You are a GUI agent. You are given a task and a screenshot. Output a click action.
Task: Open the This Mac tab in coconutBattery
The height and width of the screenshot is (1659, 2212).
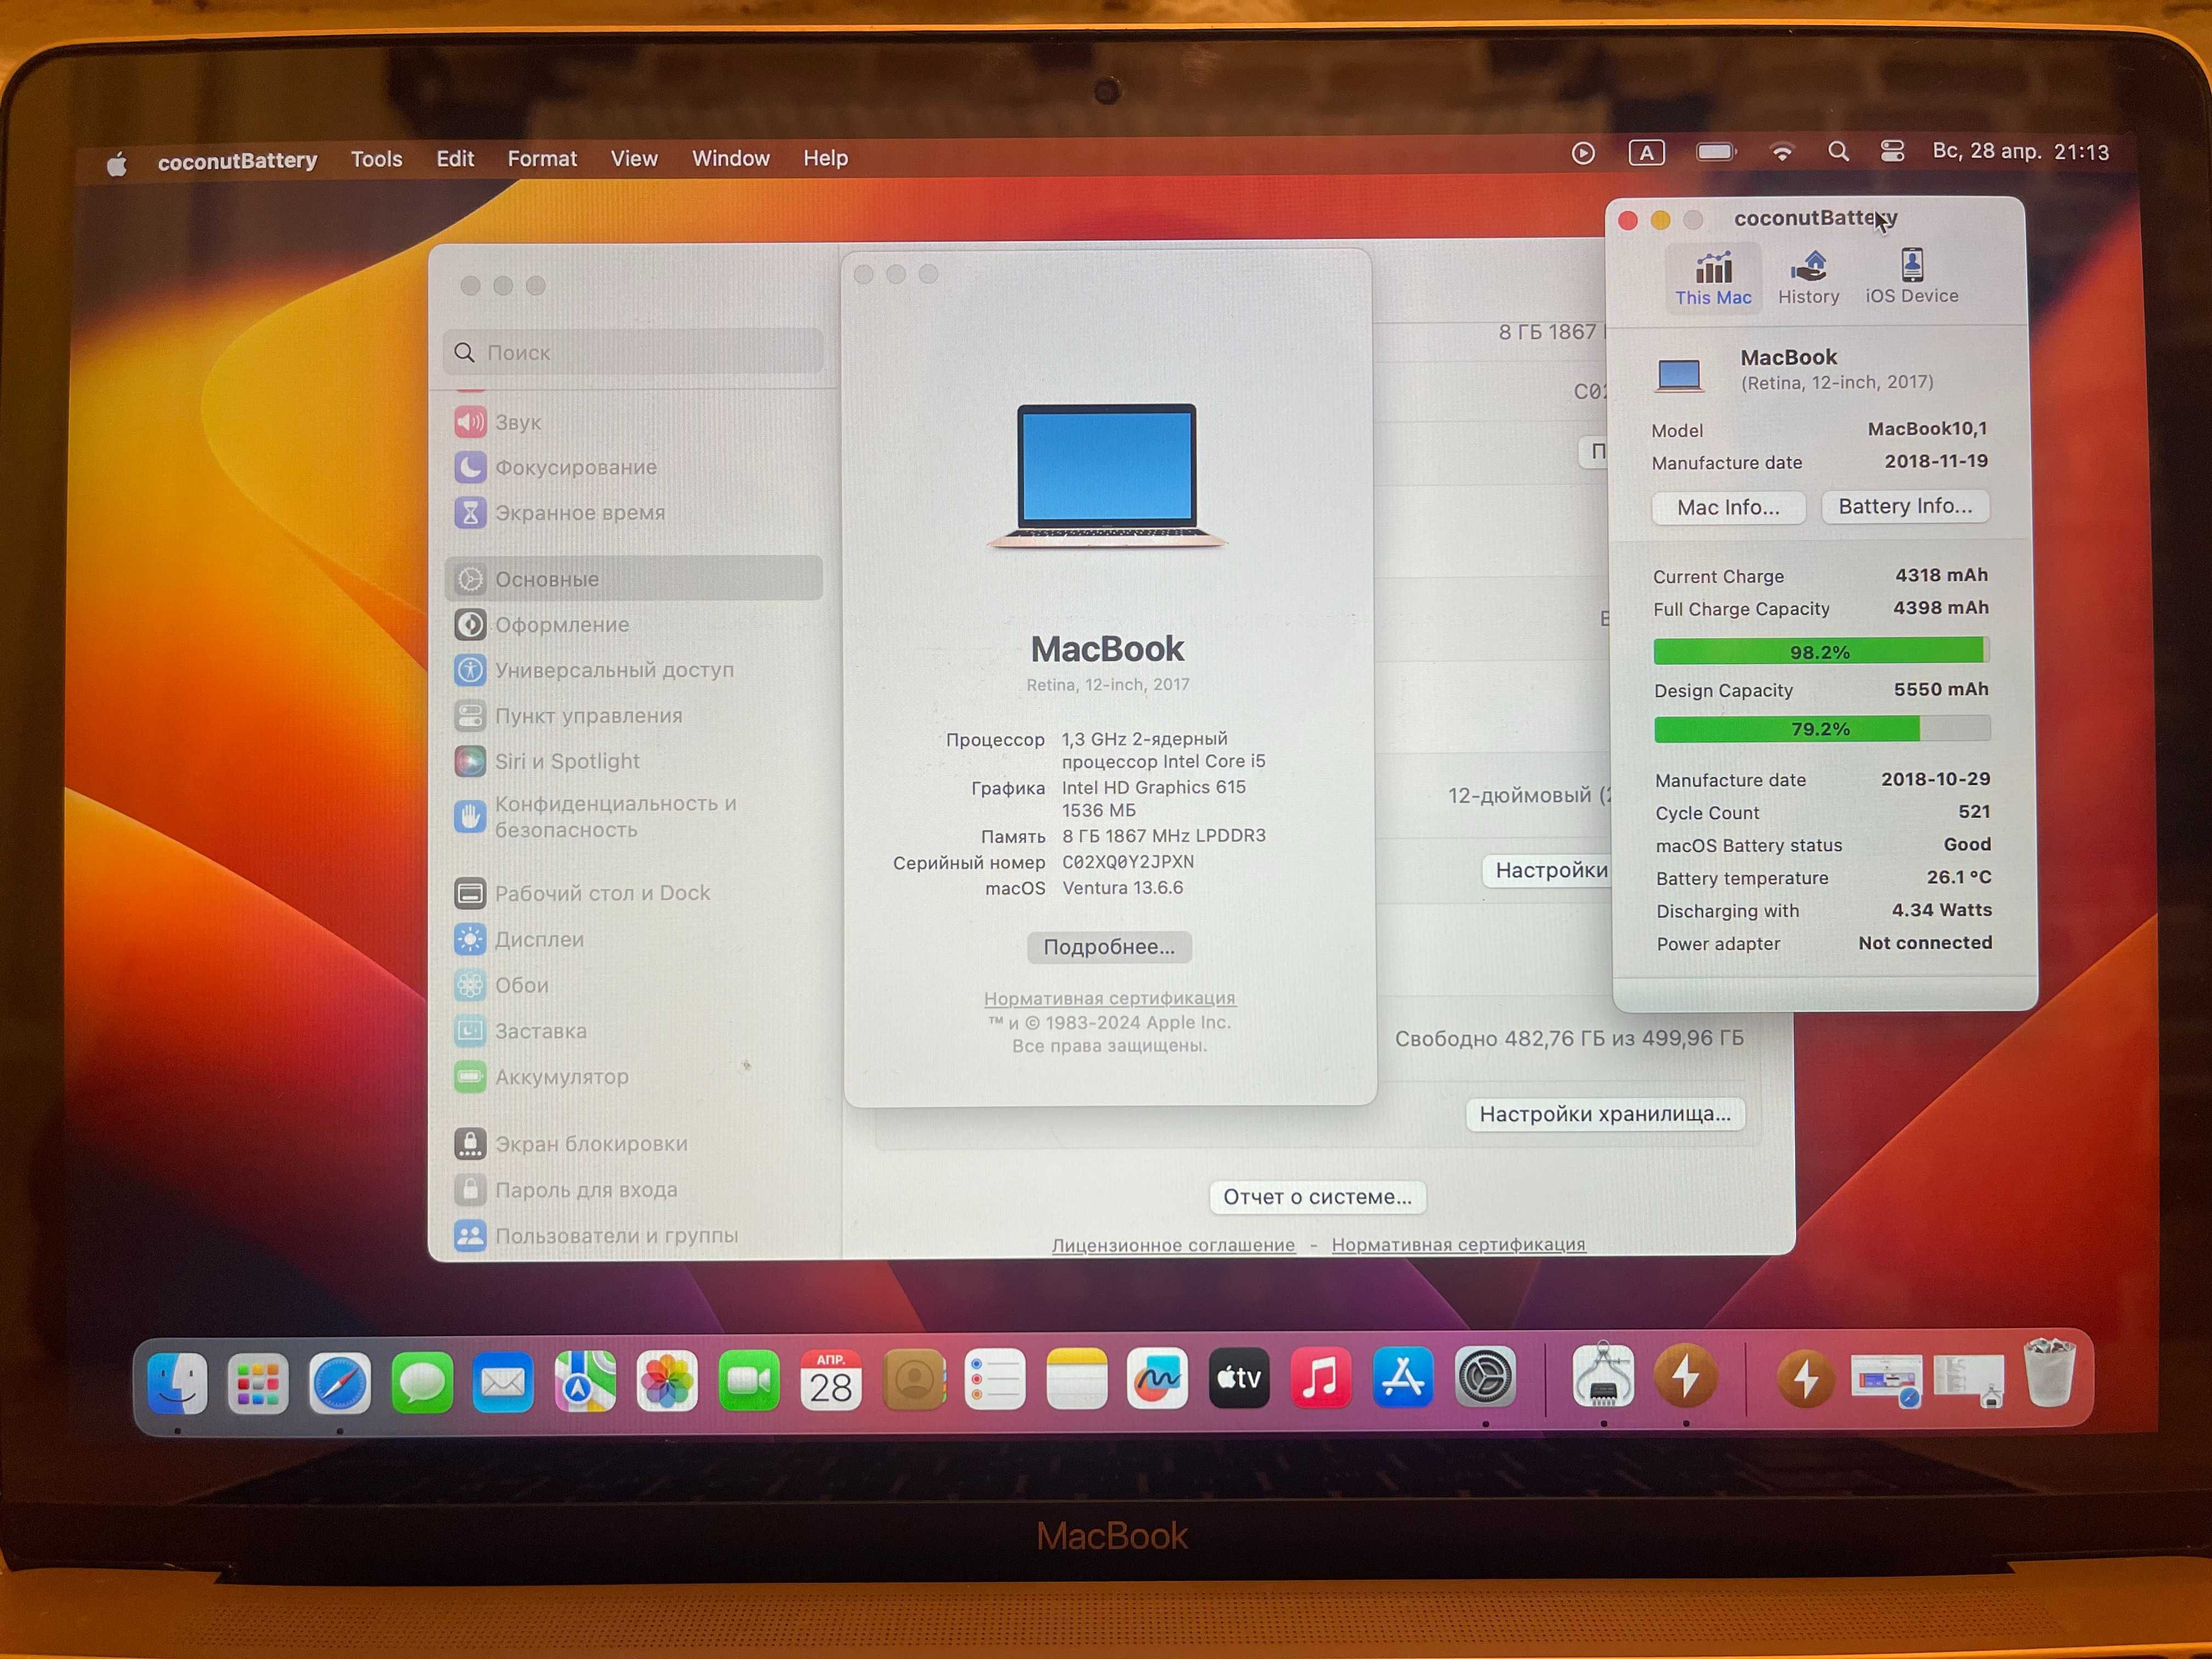(1713, 278)
